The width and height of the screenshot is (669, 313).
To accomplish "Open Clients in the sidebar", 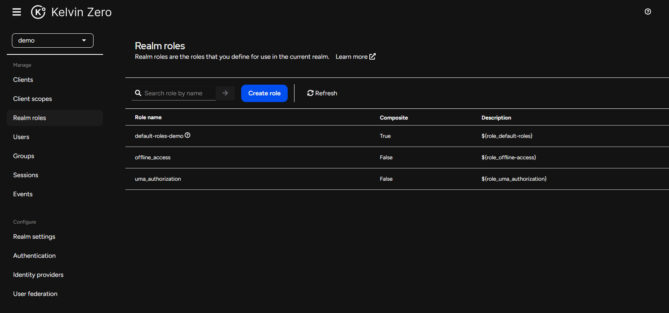I will click(23, 80).
